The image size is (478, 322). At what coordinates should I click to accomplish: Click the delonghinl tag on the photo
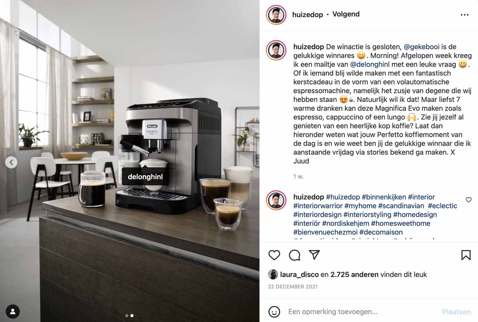(145, 176)
